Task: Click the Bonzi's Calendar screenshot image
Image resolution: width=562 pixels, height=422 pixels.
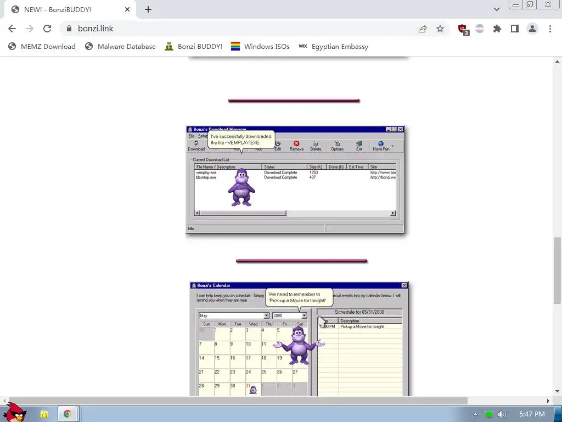Action: coord(299,339)
